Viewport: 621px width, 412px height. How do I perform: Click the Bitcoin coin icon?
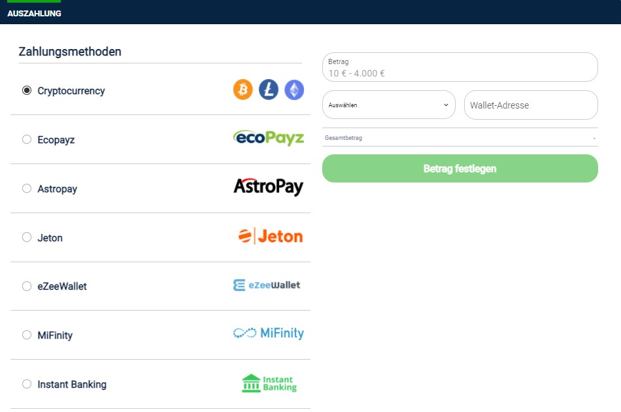243,90
